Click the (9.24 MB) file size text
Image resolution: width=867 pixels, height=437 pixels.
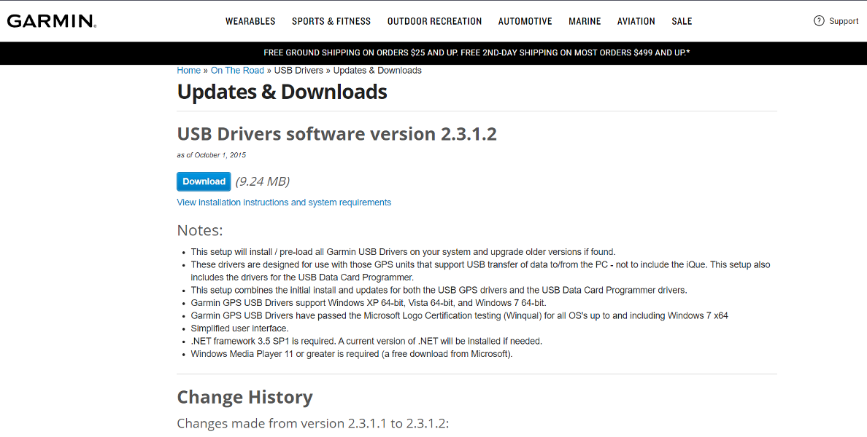tap(263, 181)
